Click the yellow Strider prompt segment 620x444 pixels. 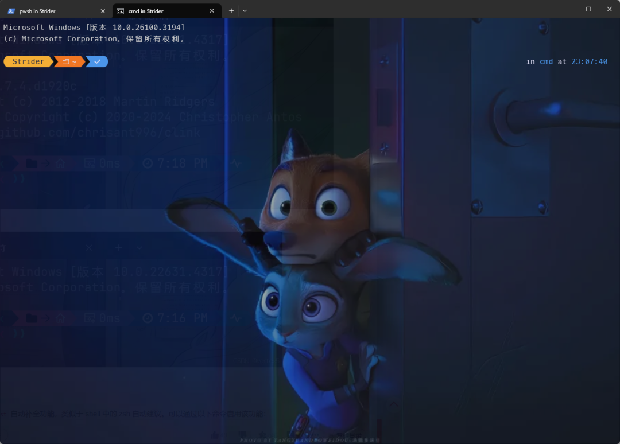click(29, 61)
